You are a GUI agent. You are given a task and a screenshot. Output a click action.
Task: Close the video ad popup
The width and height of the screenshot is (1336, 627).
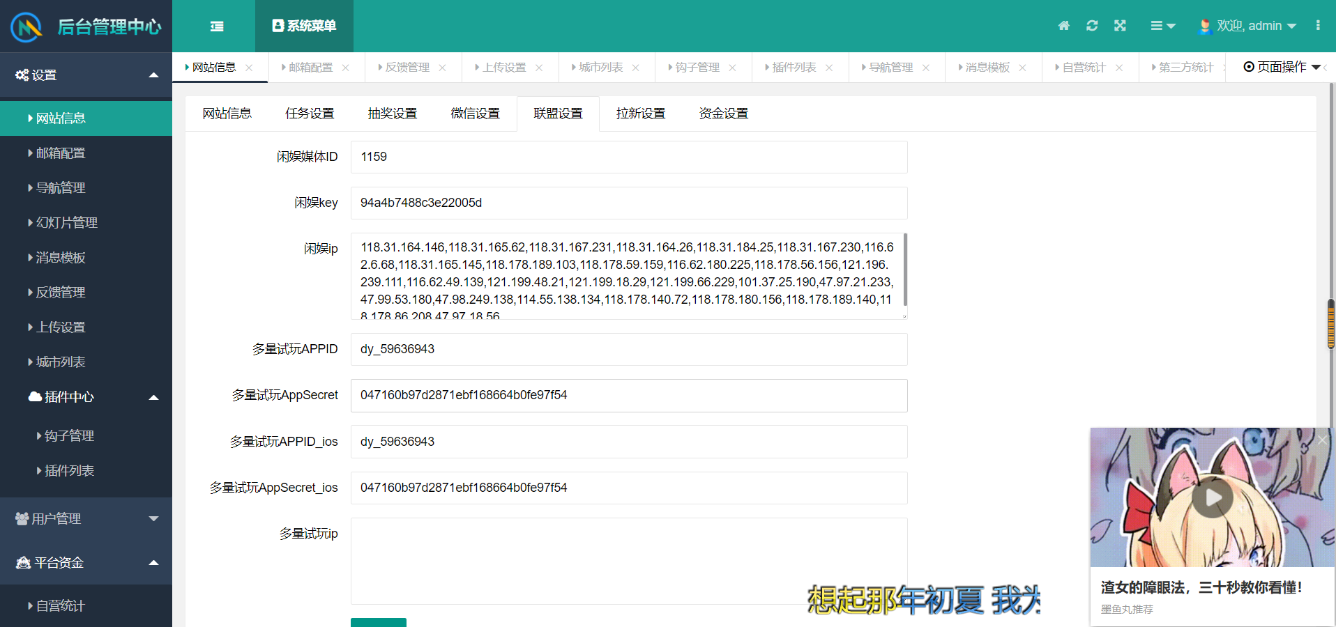tap(1322, 440)
